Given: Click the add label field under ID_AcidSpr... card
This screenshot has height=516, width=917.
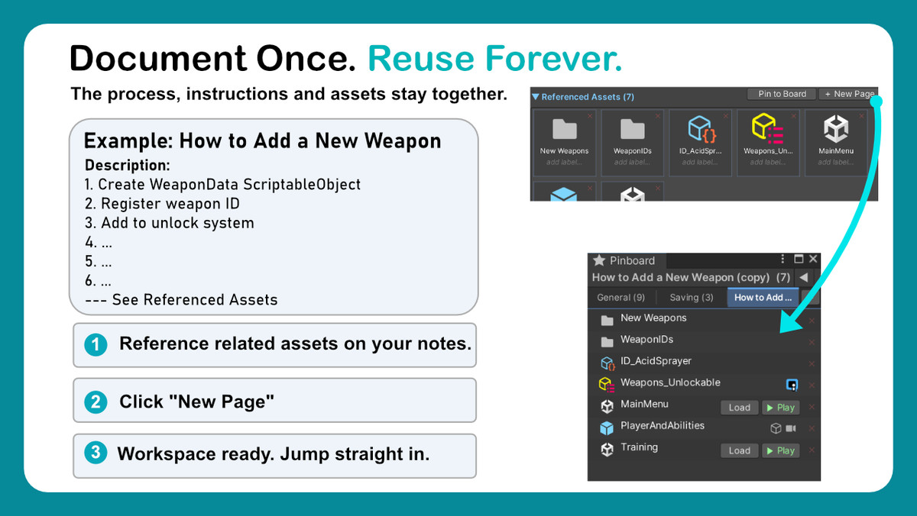Looking at the screenshot, I should pos(701,162).
